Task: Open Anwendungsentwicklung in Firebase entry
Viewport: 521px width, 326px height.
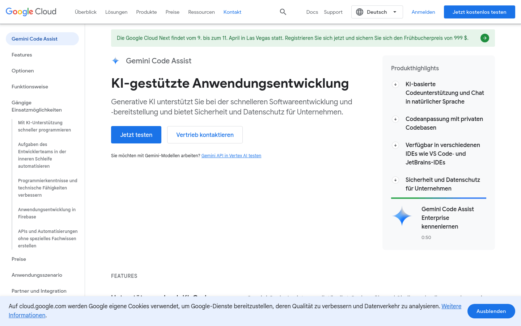Action: pyautogui.click(x=47, y=213)
